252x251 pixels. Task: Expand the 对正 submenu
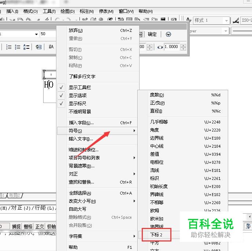[97, 174]
